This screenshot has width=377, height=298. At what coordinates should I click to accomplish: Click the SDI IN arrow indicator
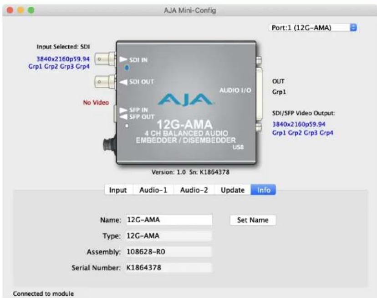[123, 59]
